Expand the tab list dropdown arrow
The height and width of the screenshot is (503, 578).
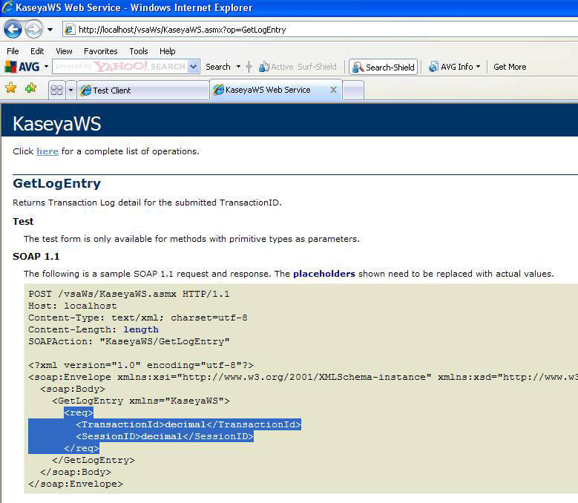coord(71,91)
